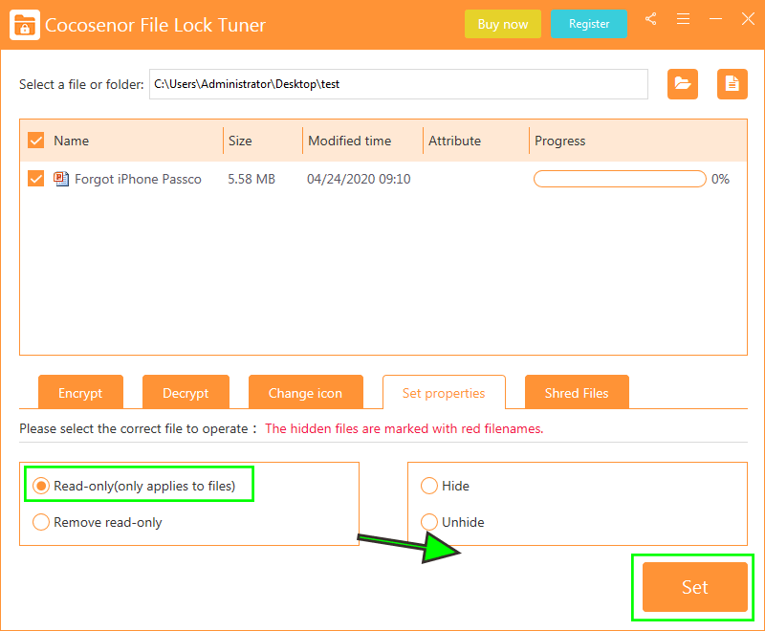Click the open folder browse icon
The height and width of the screenshot is (631, 765).
point(683,84)
